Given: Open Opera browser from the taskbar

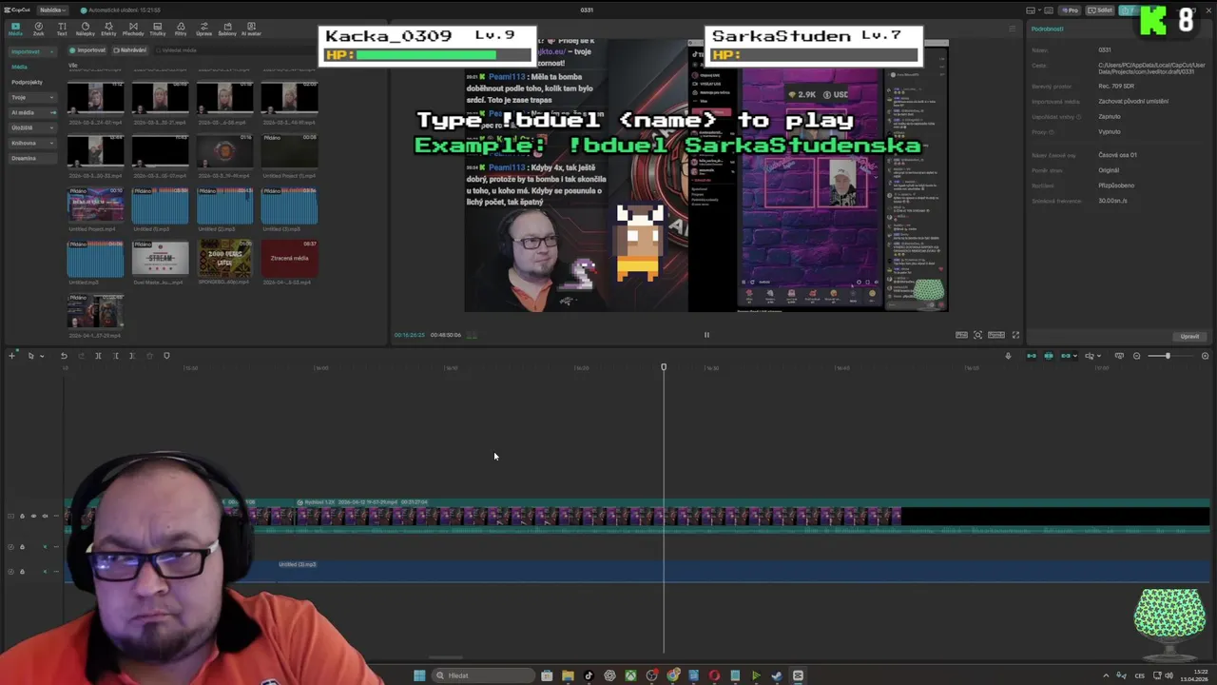Looking at the screenshot, I should click(714, 675).
